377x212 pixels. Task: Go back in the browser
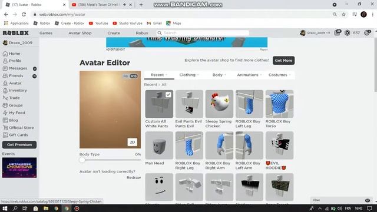click(6, 14)
